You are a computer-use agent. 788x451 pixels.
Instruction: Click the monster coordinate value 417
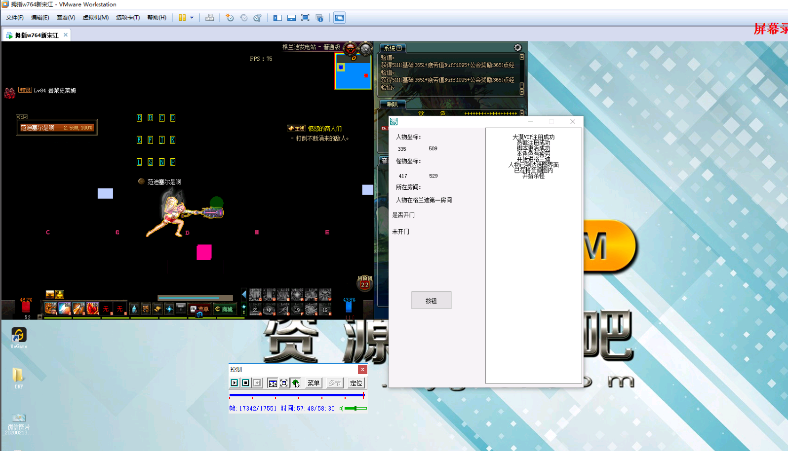[x=403, y=176]
